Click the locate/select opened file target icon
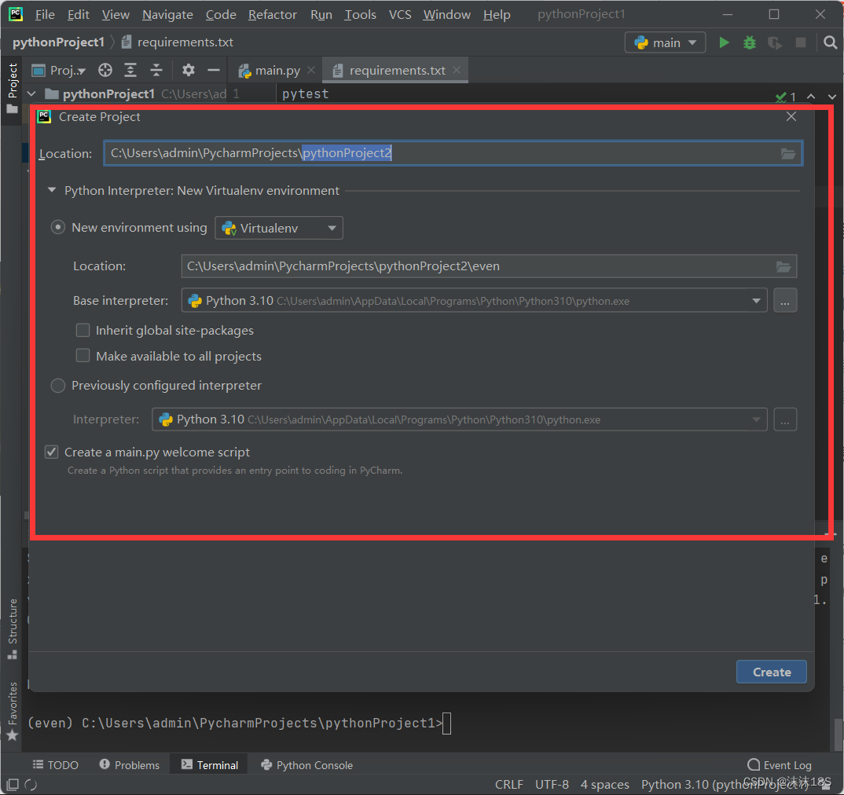This screenshot has width=844, height=795. [105, 70]
